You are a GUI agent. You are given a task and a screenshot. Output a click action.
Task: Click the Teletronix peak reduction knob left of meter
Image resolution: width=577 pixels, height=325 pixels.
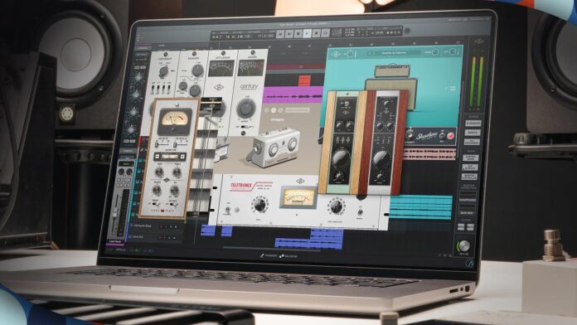pos(259,205)
